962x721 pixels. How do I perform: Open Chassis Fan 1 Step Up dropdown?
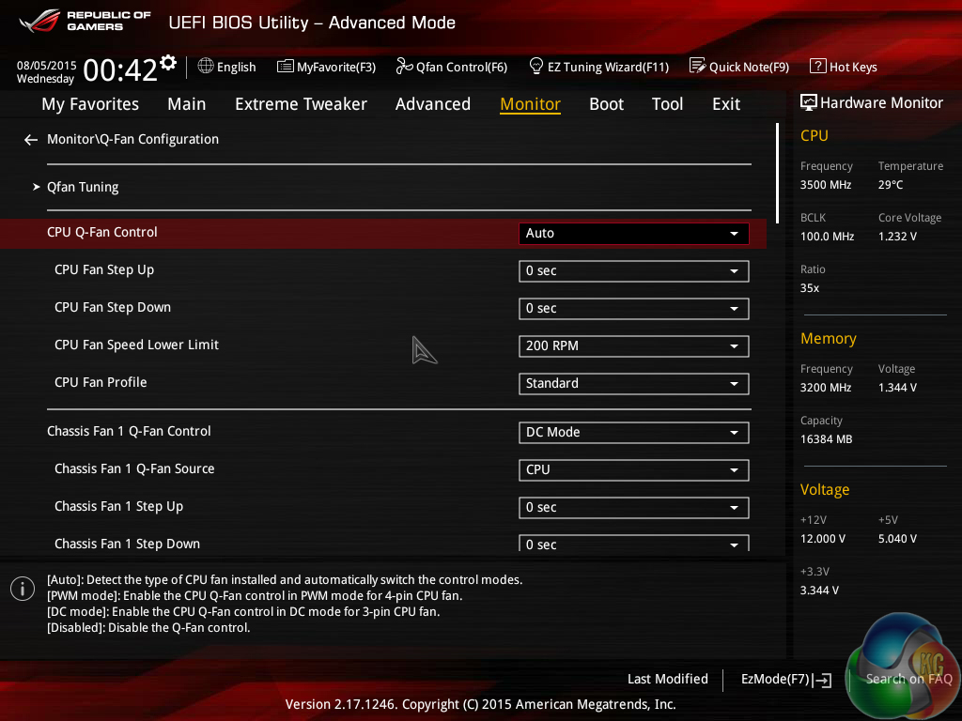pyautogui.click(x=634, y=508)
